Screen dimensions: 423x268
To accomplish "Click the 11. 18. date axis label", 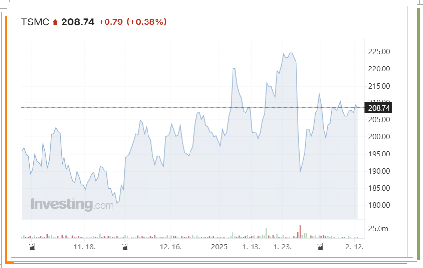I will coord(85,247).
